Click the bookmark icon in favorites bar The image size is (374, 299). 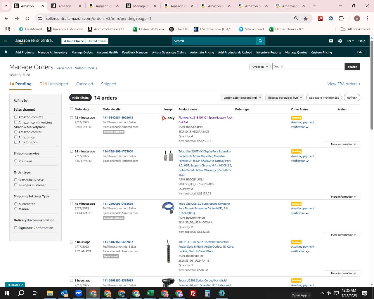(6, 52)
